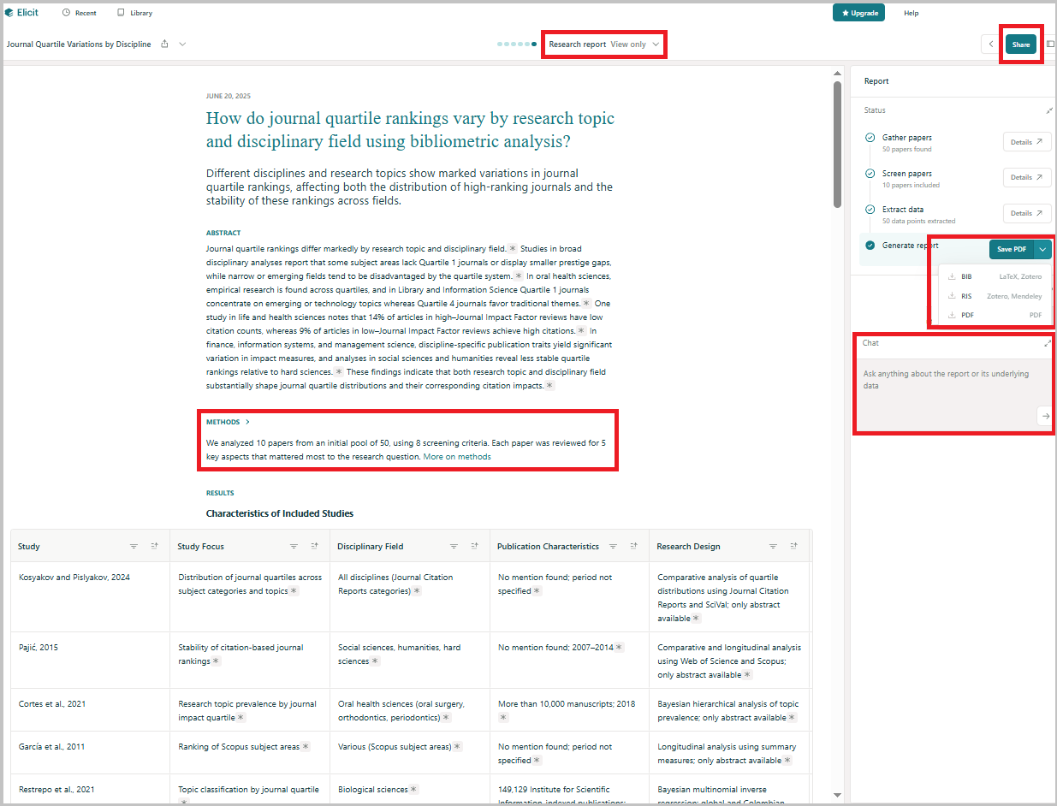Click Screen papers completed checkmark

[x=870, y=173]
